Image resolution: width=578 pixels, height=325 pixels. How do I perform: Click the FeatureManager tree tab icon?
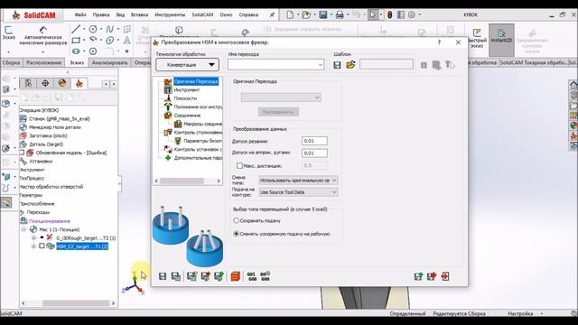[28, 83]
